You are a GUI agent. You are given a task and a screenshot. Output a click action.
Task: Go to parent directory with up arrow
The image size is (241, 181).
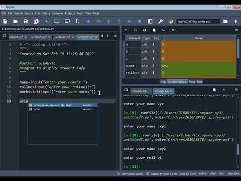coord(235,22)
